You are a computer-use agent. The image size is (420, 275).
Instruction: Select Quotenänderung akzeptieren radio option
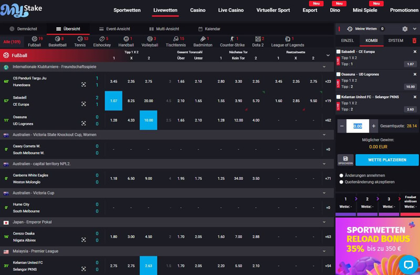click(x=341, y=182)
